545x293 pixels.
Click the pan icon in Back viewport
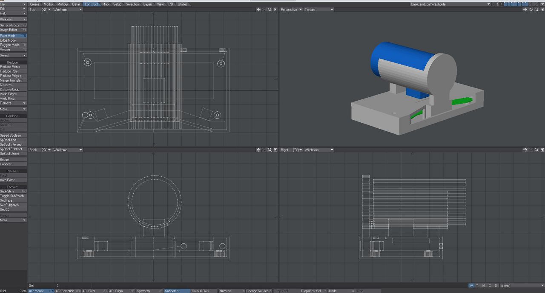click(x=258, y=150)
